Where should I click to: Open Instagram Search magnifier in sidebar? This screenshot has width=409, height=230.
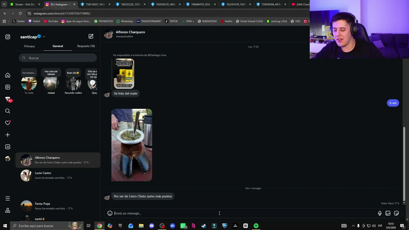click(8, 111)
